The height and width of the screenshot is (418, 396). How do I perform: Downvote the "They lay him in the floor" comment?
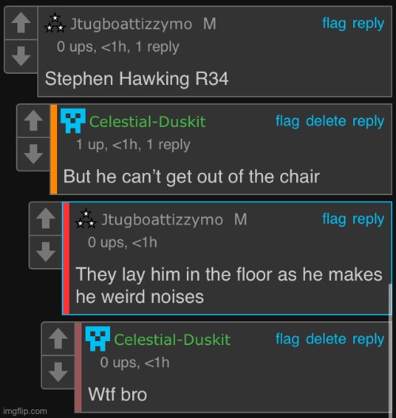click(46, 251)
